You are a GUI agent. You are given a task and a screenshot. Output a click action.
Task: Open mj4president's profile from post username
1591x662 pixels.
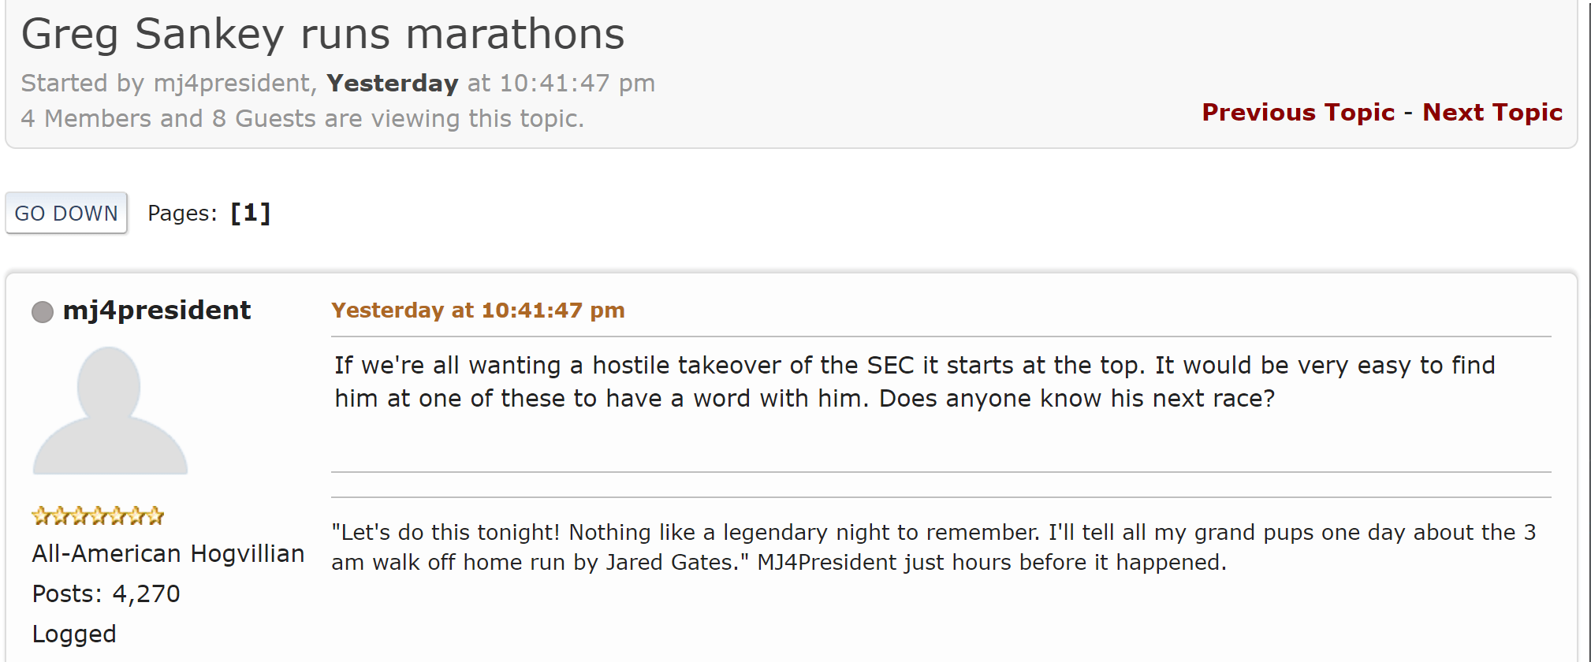(x=157, y=311)
